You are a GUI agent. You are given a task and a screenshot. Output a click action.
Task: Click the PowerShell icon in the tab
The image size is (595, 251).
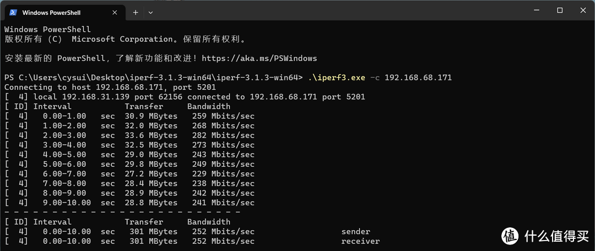(13, 12)
